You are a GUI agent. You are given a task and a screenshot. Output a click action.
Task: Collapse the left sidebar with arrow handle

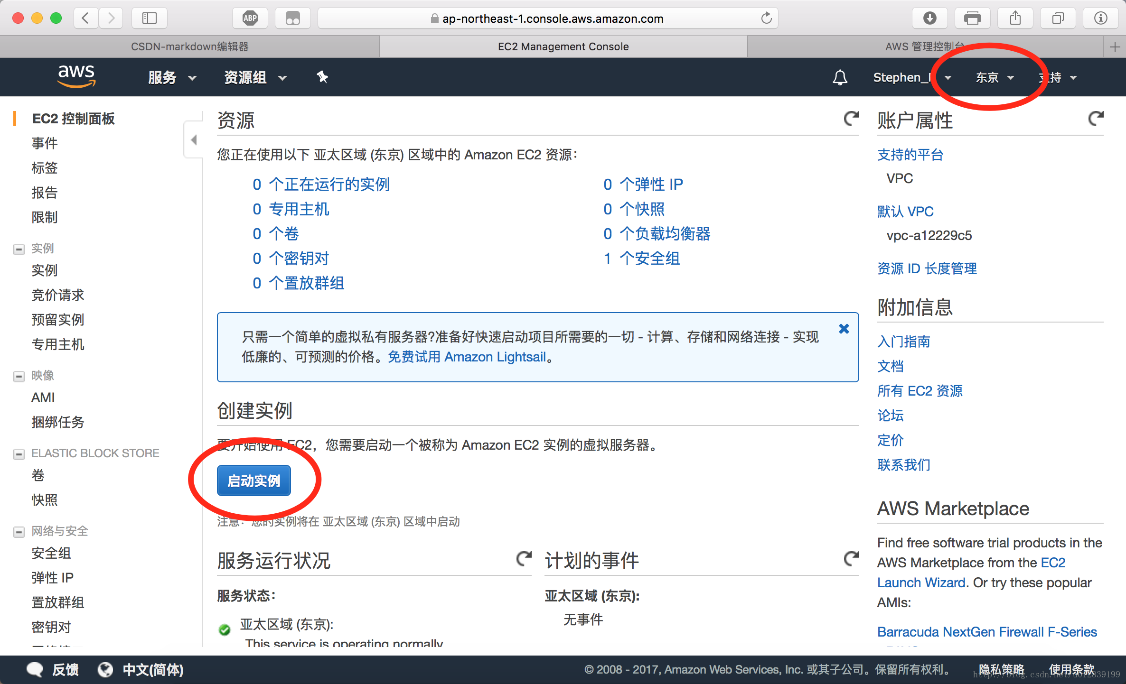tap(193, 140)
